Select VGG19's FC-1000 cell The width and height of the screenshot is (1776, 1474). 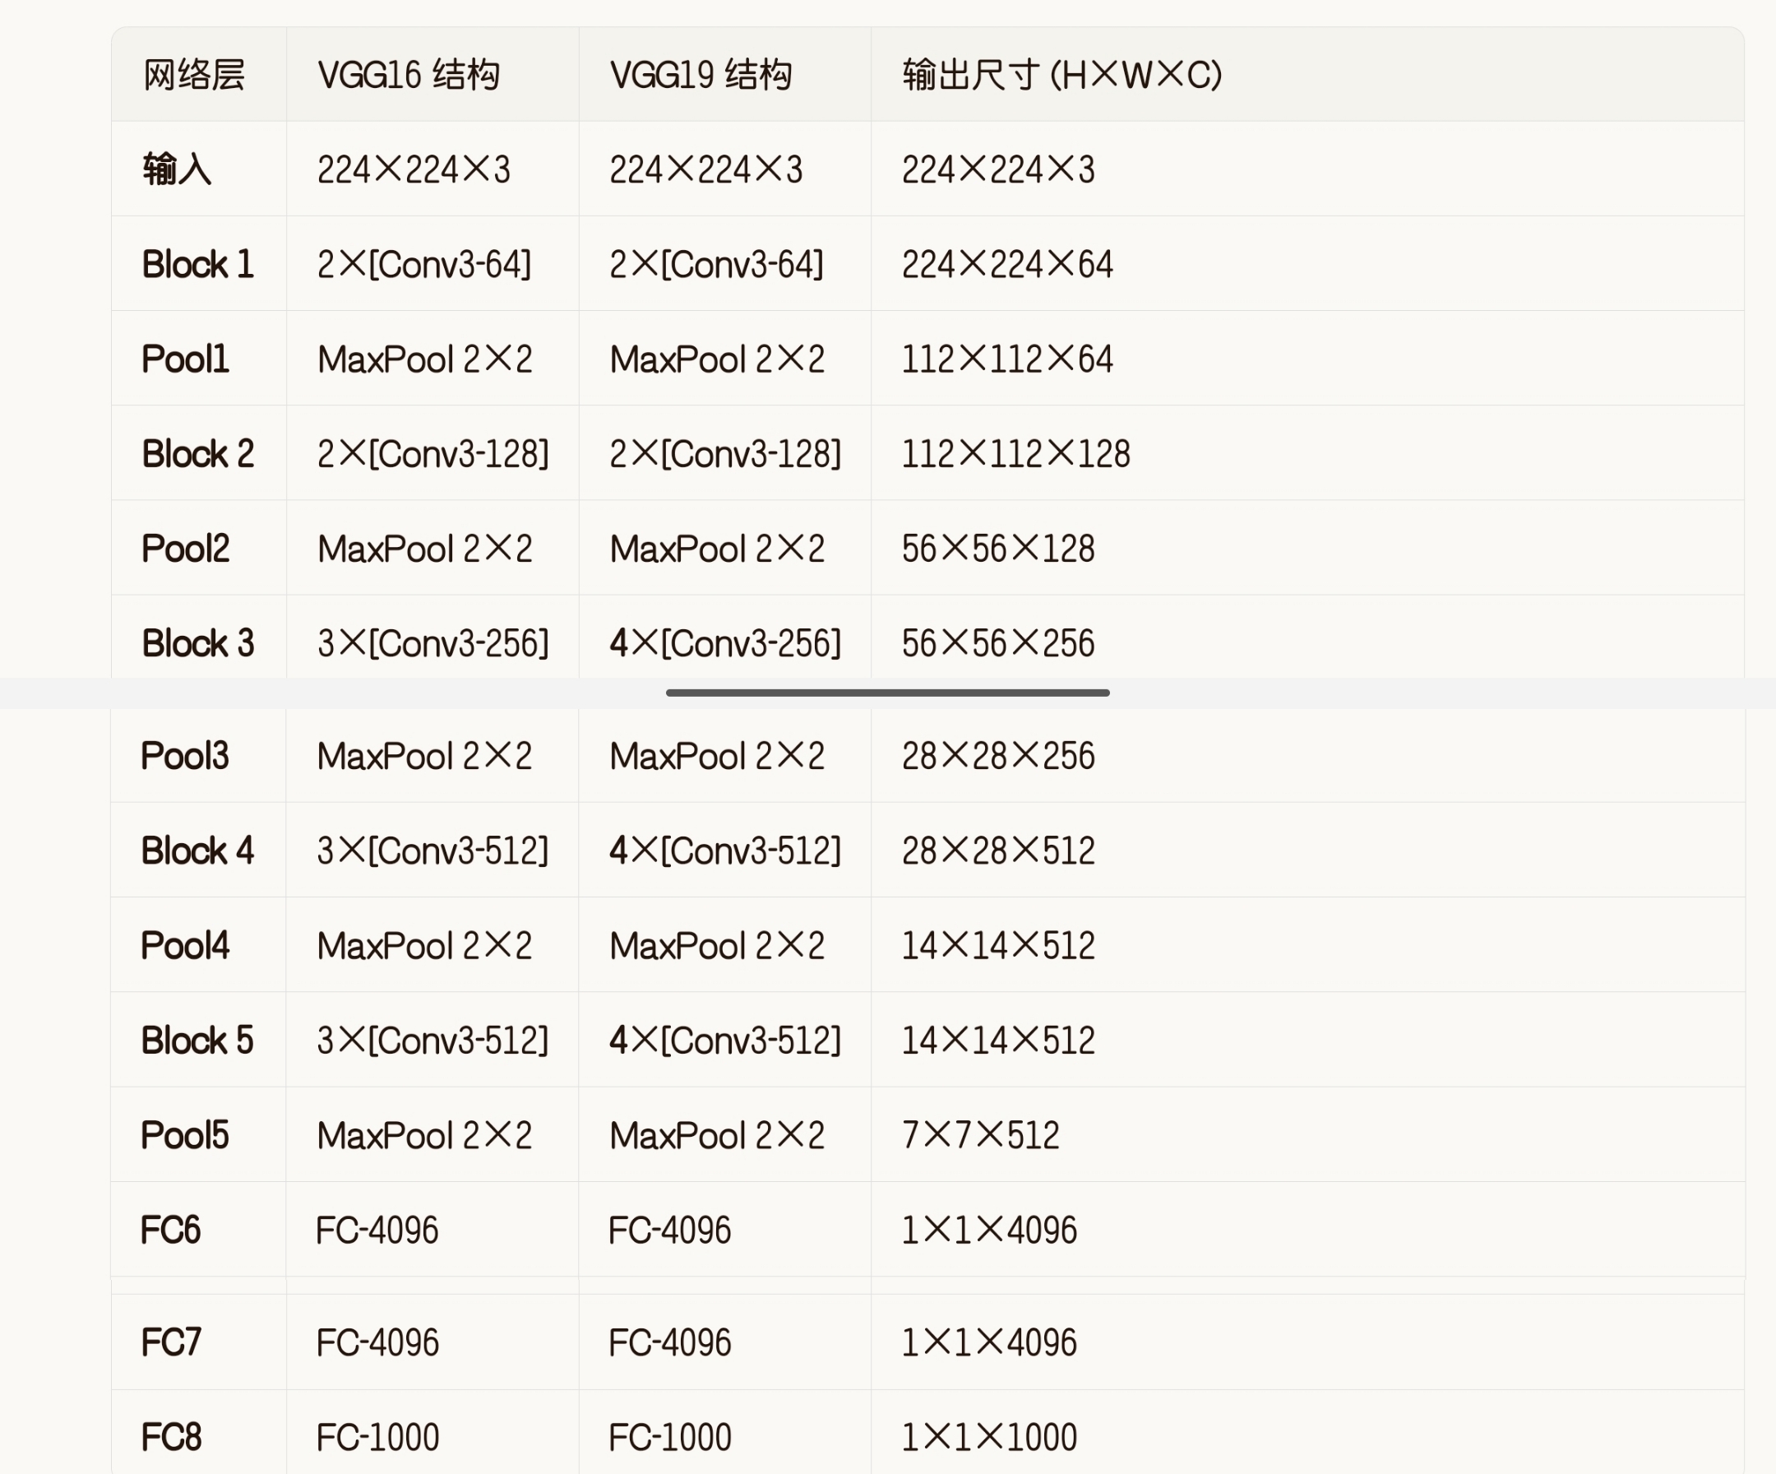[x=670, y=1437]
